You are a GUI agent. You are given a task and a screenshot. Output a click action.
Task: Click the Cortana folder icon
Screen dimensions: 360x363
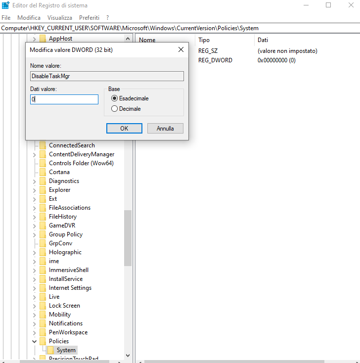(x=43, y=172)
